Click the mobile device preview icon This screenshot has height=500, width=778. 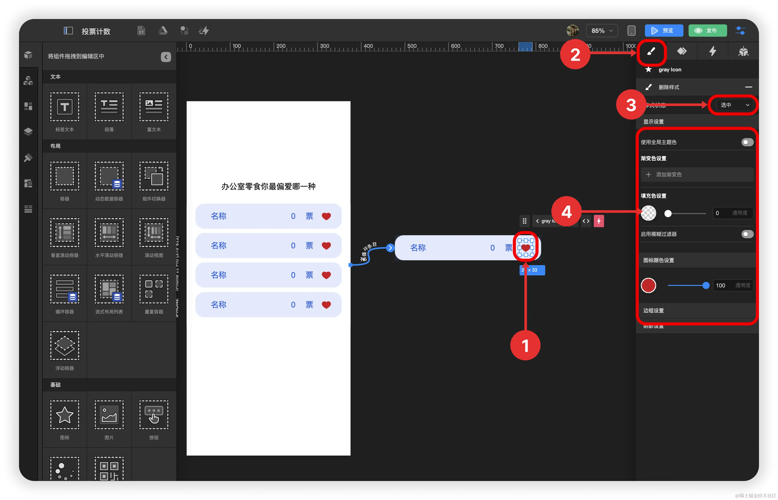631,31
